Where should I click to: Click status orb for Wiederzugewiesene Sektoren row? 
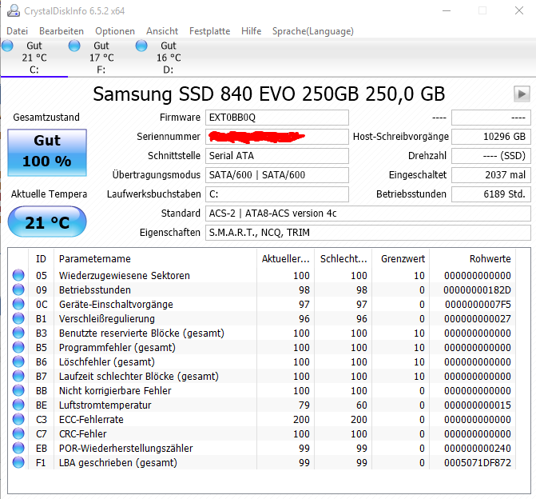(18, 275)
